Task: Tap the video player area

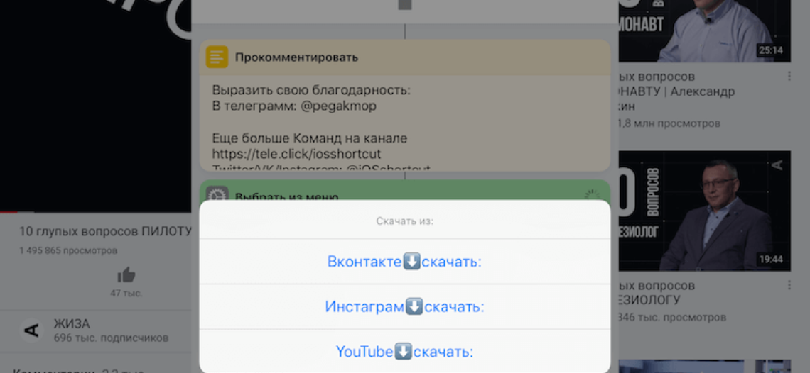Action: coord(96,106)
